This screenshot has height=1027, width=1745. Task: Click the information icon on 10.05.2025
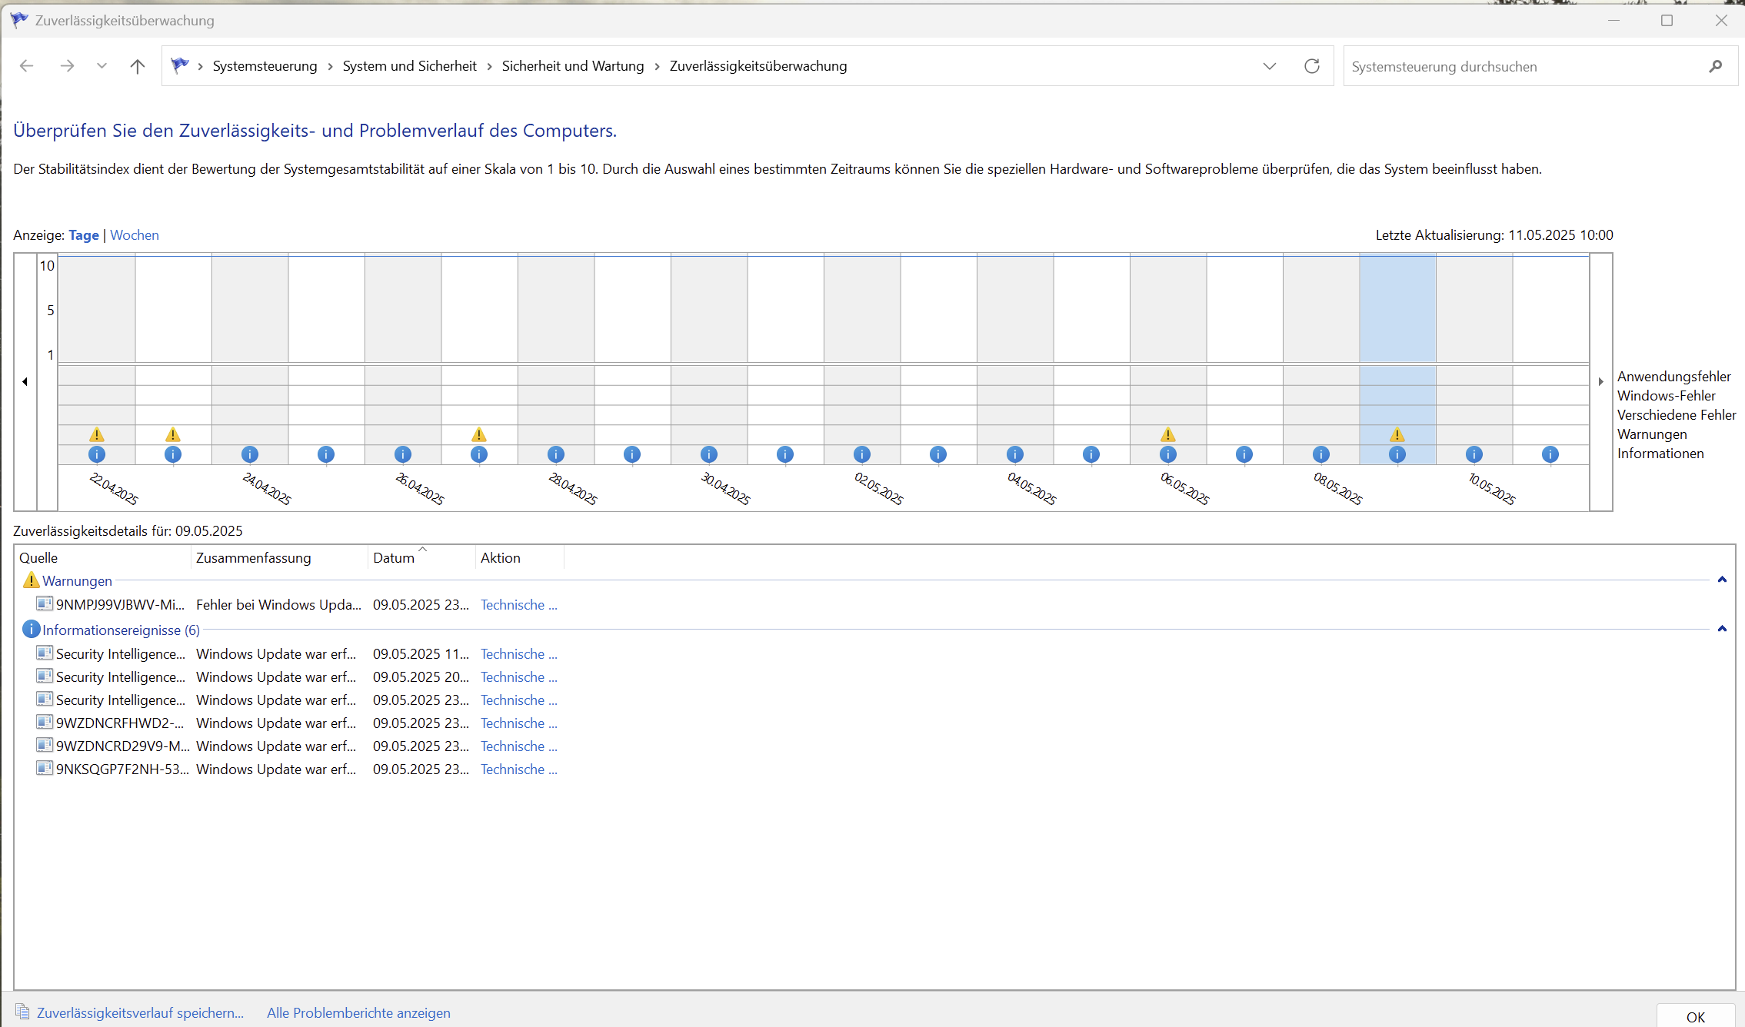pos(1474,454)
